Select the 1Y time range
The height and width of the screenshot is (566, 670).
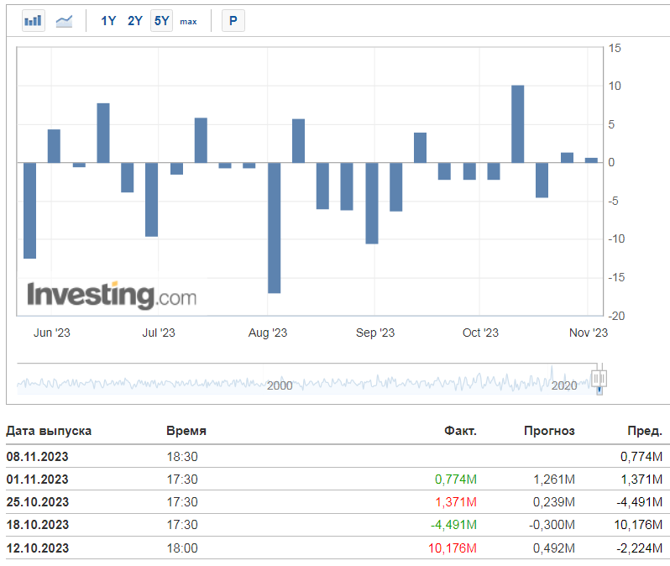108,21
